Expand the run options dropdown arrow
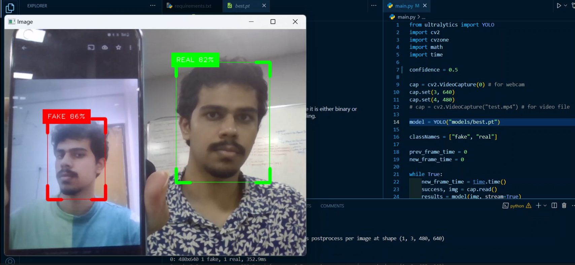This screenshot has height=265, width=575. (566, 6)
